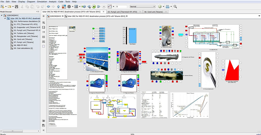Viewport: 261px width, 135px height.
Task: Click the Annotation palette icon
Action: (x=44, y=37)
